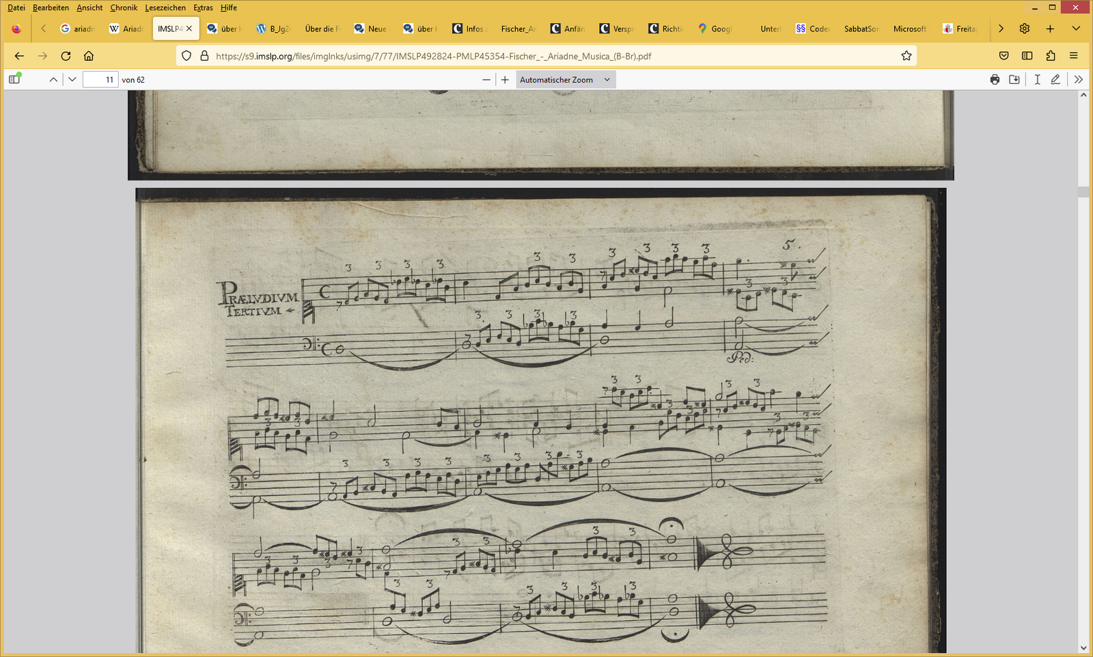Open the Hilfe menu
Screen dimensions: 1093x657
pyautogui.click(x=229, y=8)
